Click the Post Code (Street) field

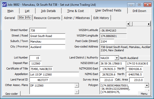coord(107,41)
